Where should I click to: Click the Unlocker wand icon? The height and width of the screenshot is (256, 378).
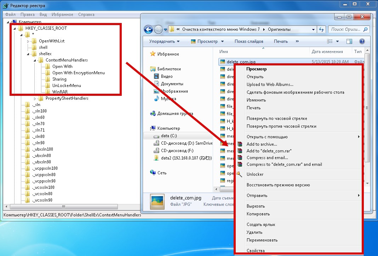tap(240, 174)
